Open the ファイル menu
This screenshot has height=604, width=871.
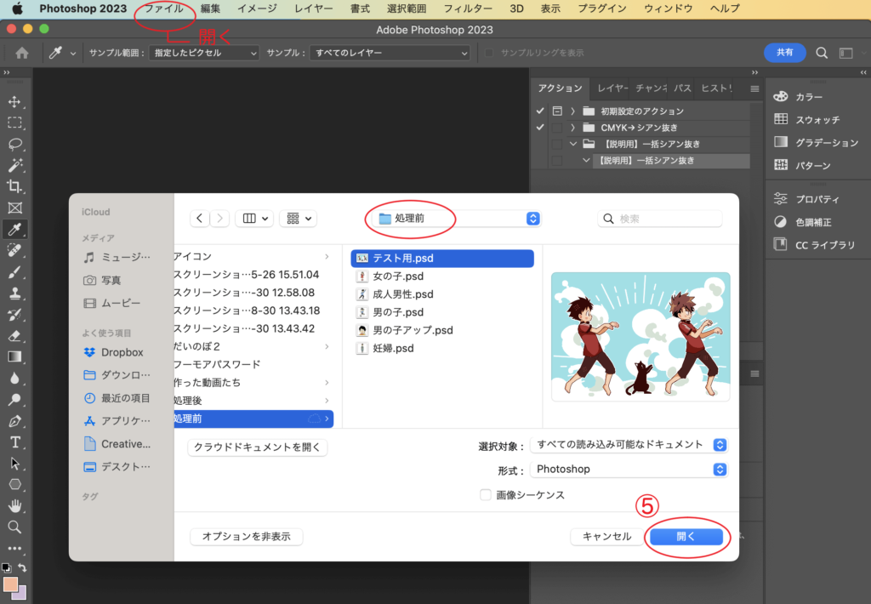coord(164,9)
